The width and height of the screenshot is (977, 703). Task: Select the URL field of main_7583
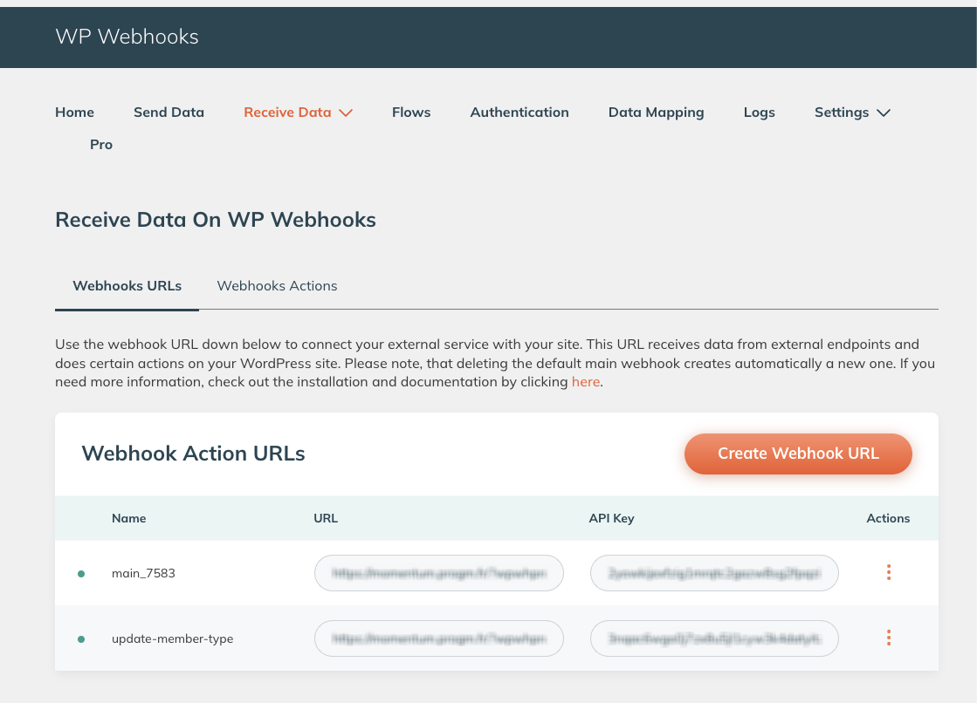[x=438, y=572]
